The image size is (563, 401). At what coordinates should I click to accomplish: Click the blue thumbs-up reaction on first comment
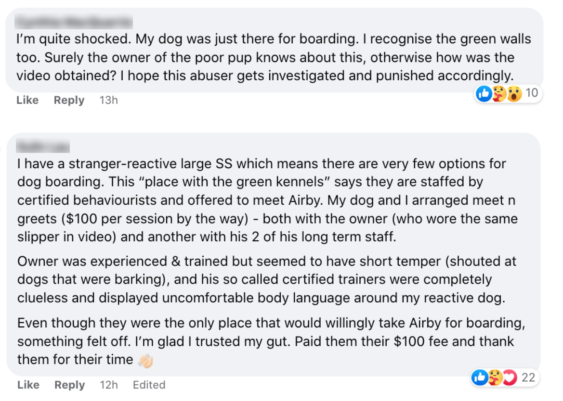(x=484, y=94)
